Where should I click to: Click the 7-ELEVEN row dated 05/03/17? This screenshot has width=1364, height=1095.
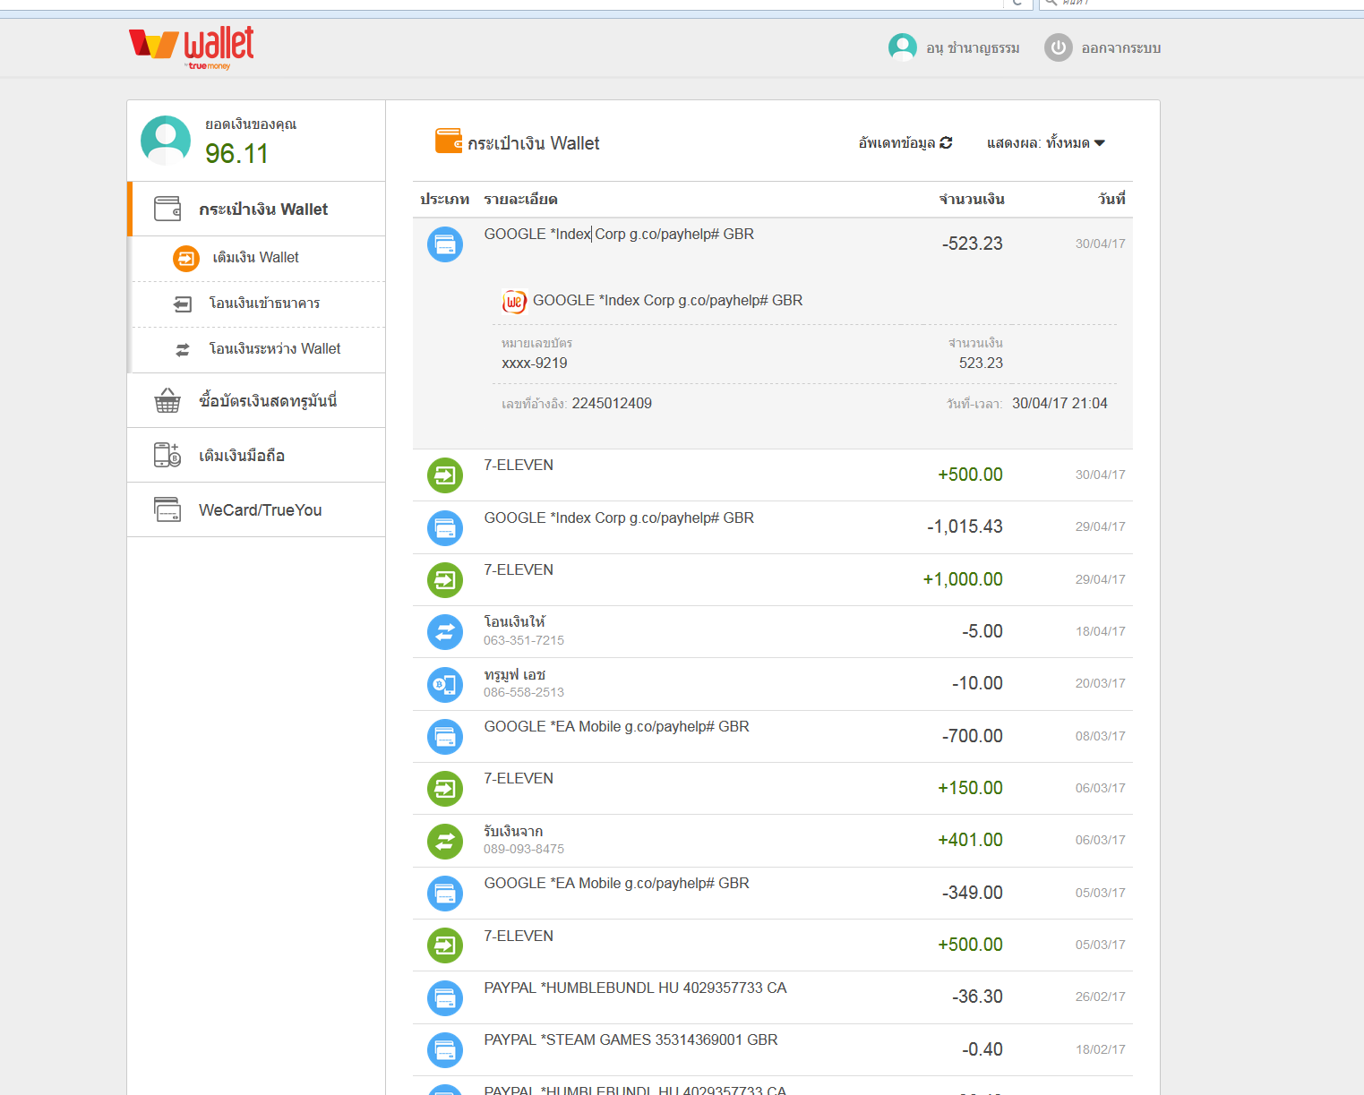click(x=773, y=945)
